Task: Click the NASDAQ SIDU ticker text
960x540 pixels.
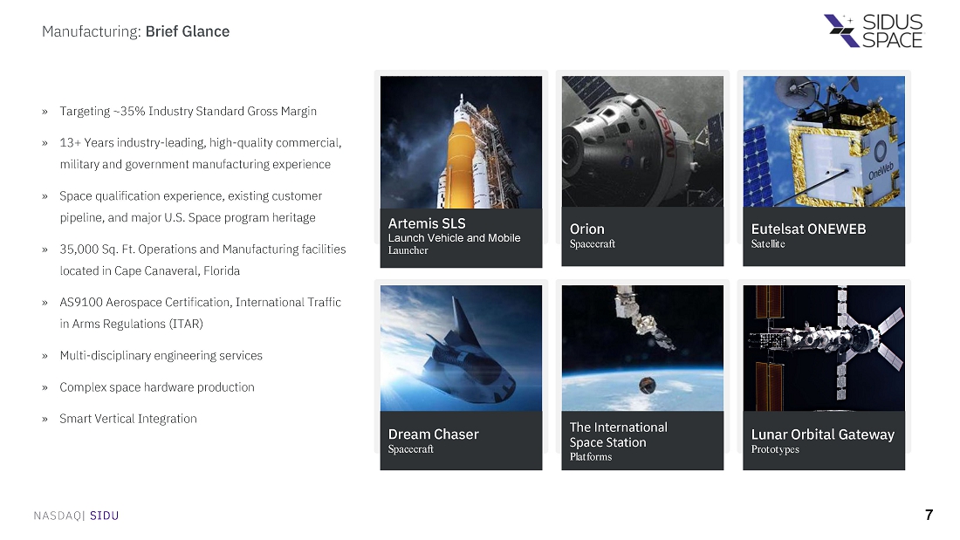Action: tap(76, 516)
